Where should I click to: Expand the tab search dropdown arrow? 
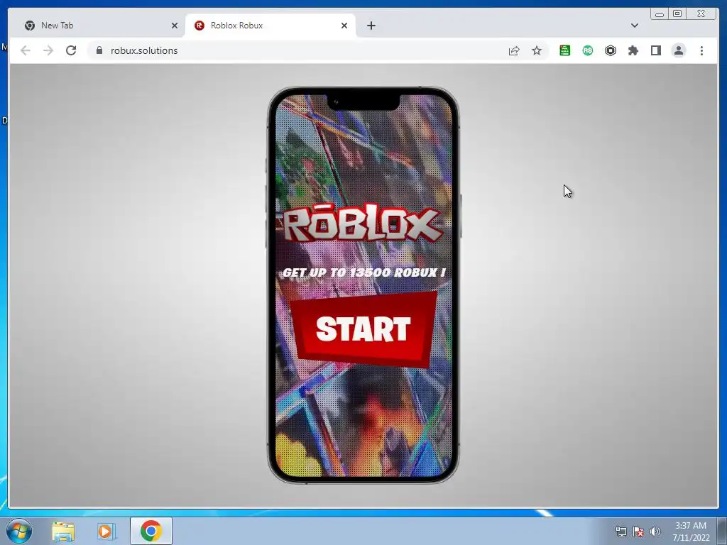(x=634, y=26)
